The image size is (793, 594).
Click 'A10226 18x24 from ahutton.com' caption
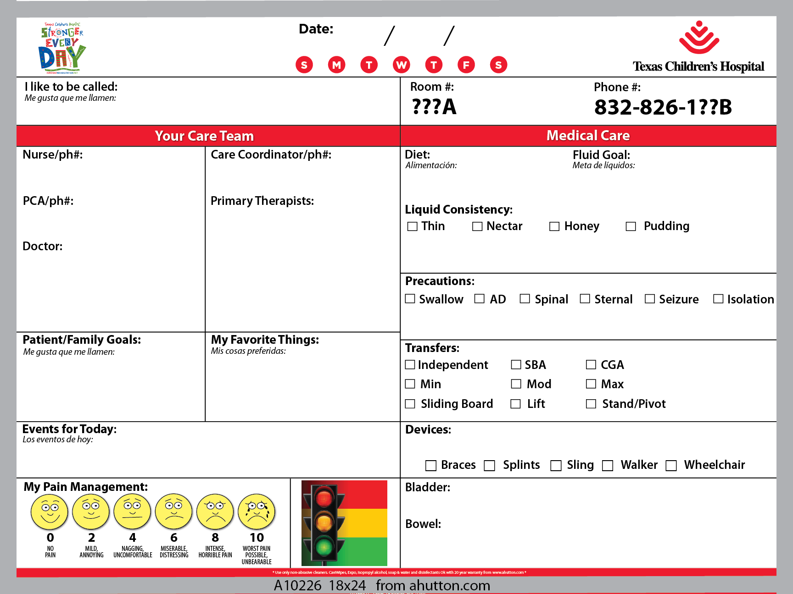click(382, 585)
